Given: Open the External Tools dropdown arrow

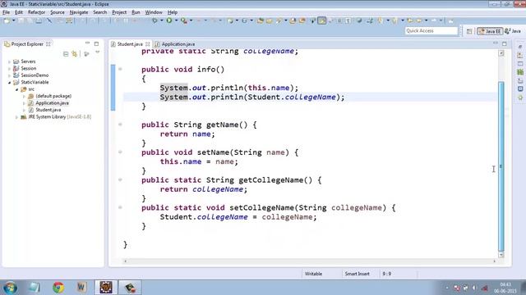Looking at the screenshot, I should [191, 20].
